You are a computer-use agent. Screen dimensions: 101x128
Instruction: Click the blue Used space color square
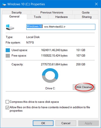(8, 50)
